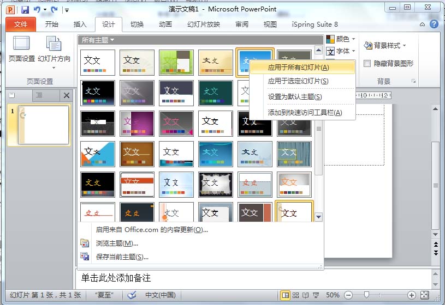This screenshot has width=445, height=305.
Task: Click Browse for Themes (浏览主题) option
Action: point(117,243)
